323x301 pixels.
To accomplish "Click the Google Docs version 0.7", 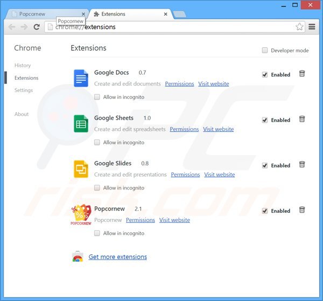I will click(x=142, y=73).
